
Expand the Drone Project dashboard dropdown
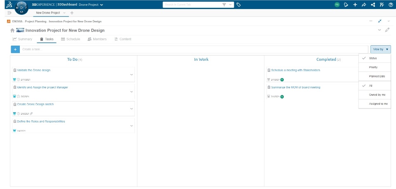pos(101,5)
